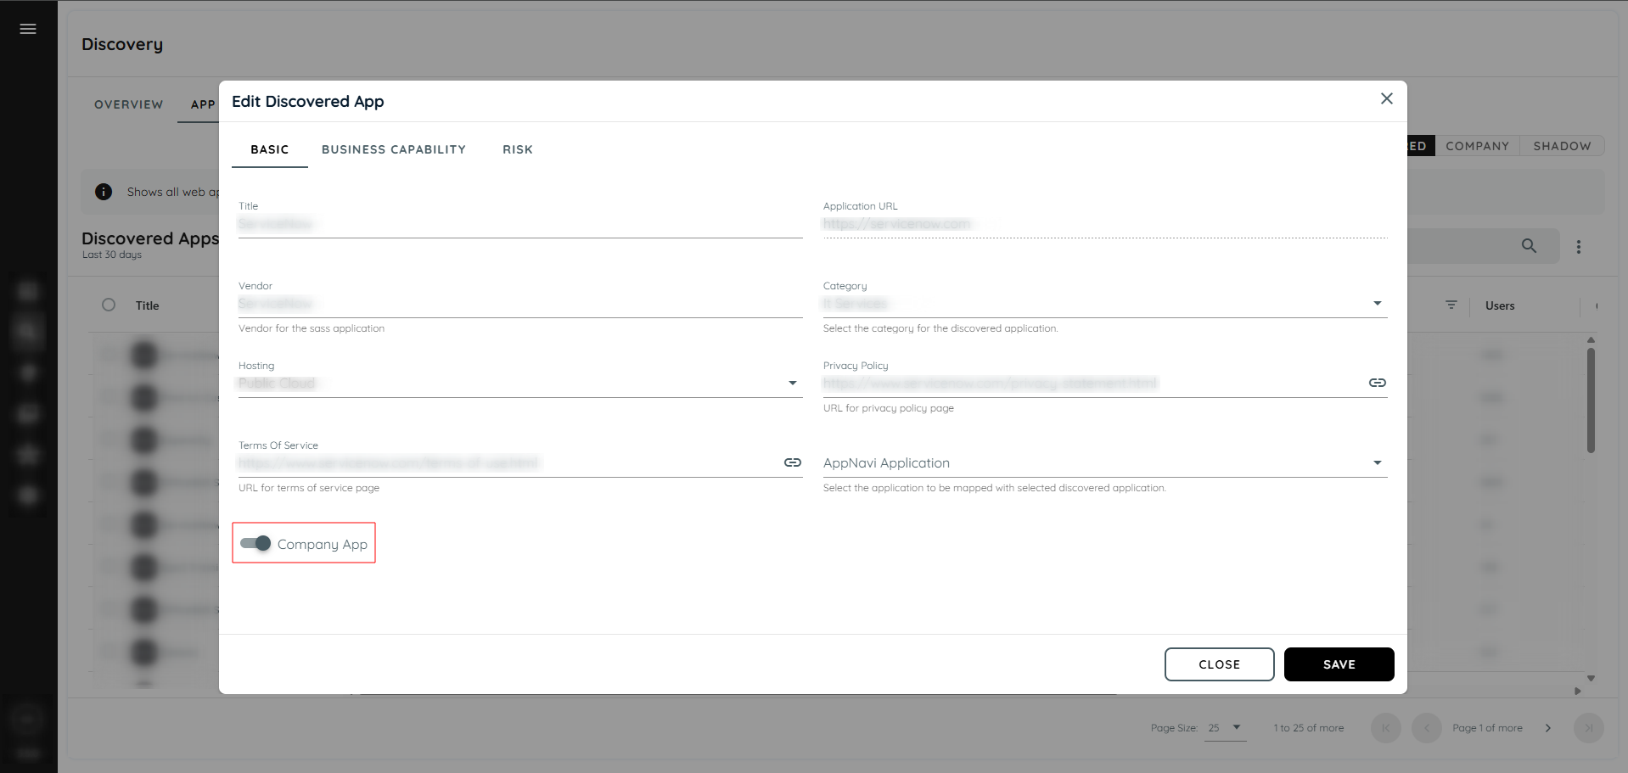Click the Terms Of Service URL field

pyautogui.click(x=509, y=463)
